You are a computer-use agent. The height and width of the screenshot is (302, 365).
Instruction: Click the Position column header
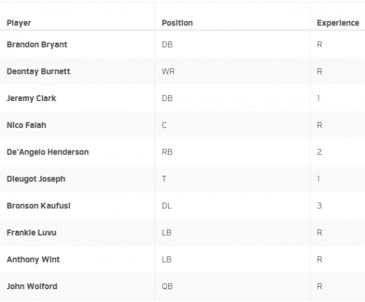point(177,23)
